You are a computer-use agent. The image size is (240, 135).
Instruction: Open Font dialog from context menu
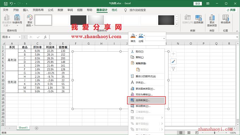(146, 82)
